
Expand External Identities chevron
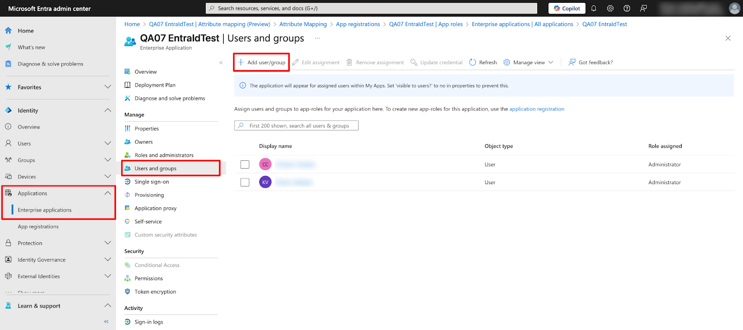tap(108, 276)
